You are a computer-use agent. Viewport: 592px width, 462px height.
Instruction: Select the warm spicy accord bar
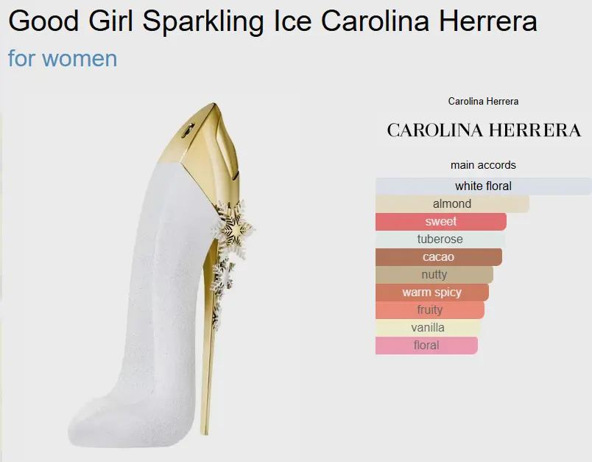[x=432, y=293]
